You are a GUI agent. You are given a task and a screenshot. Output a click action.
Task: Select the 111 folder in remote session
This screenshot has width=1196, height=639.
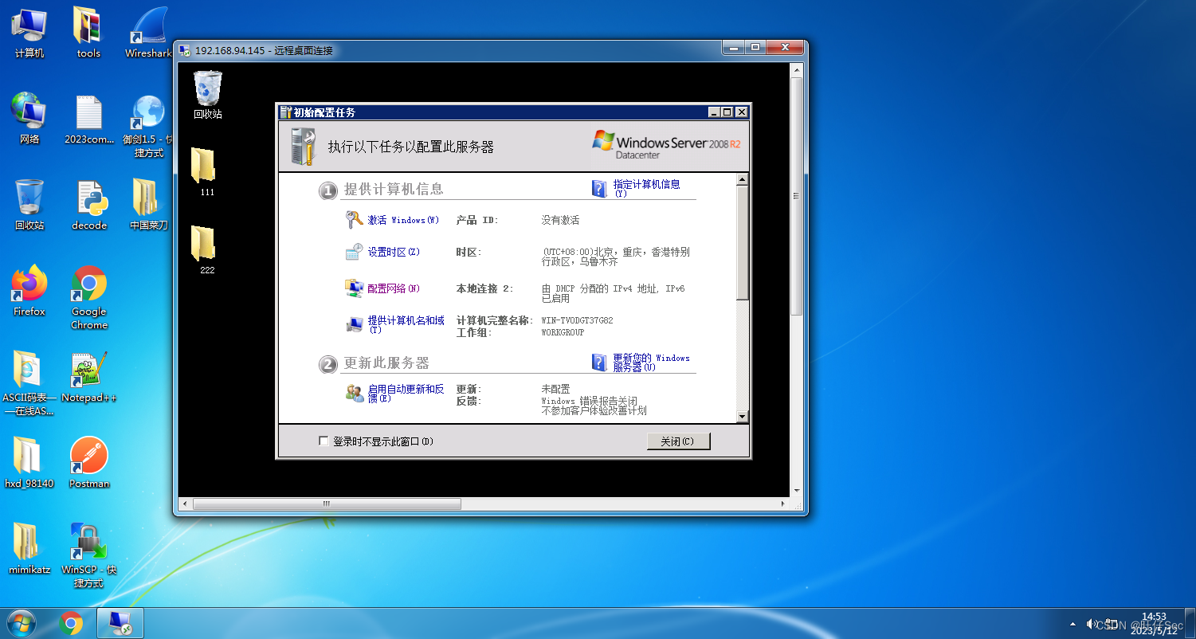click(206, 171)
